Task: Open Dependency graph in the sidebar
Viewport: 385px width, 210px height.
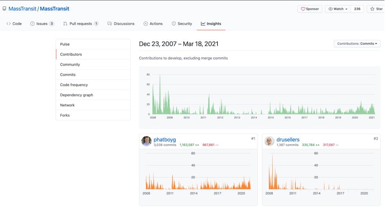Action: (93, 95)
